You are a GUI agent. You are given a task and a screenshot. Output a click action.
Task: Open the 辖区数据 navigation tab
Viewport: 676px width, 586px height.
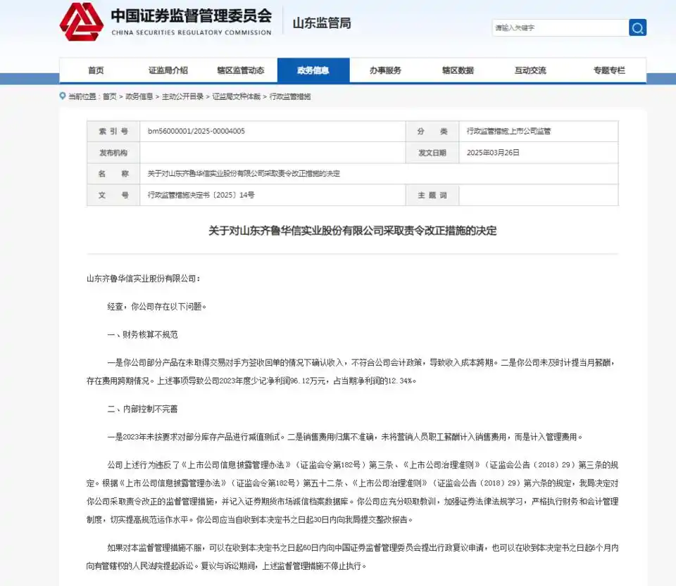(x=458, y=70)
